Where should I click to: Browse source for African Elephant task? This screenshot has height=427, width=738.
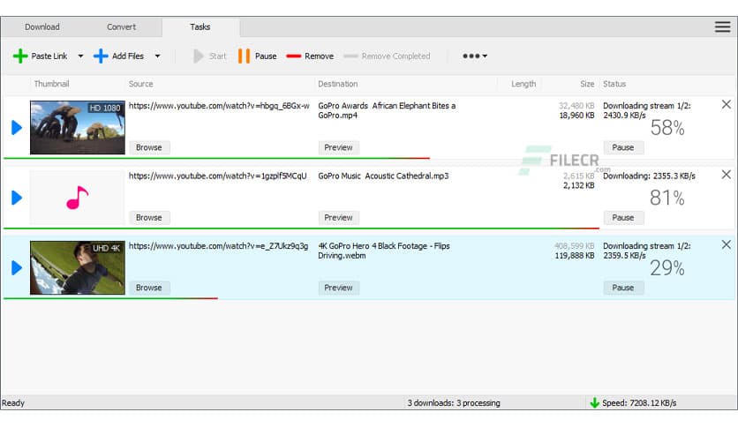tap(149, 147)
